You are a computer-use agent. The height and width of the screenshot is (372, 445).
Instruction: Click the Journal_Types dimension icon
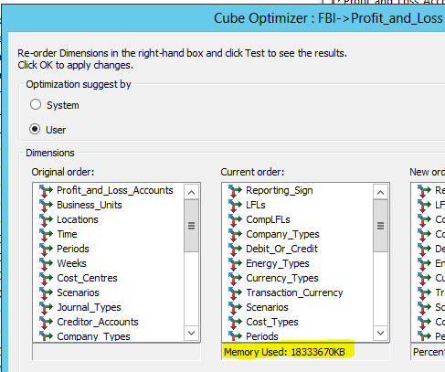tap(46, 308)
